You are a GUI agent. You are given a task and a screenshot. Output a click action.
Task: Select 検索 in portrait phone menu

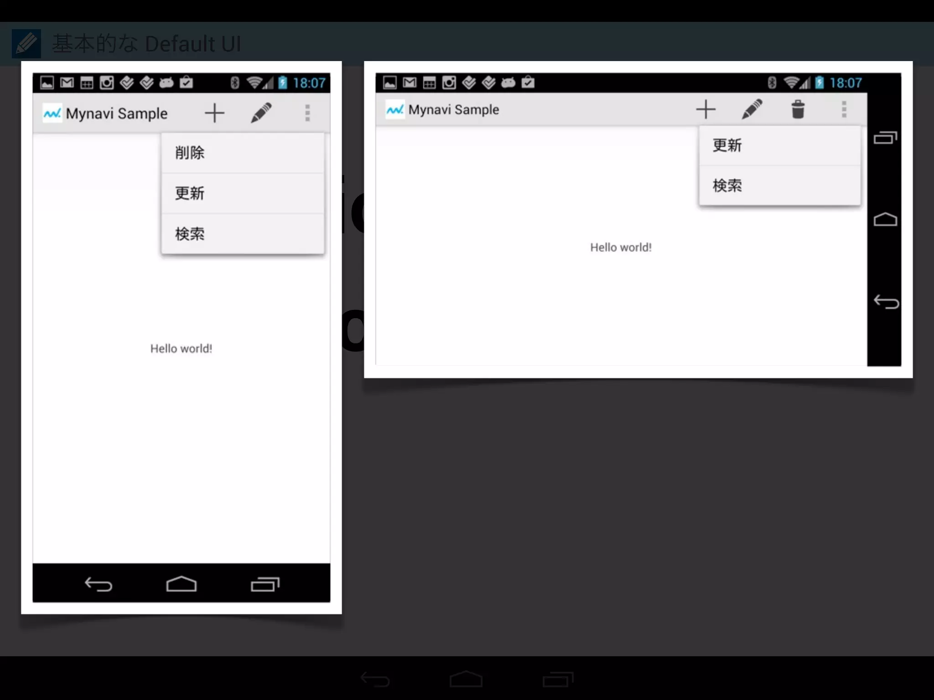pos(243,234)
